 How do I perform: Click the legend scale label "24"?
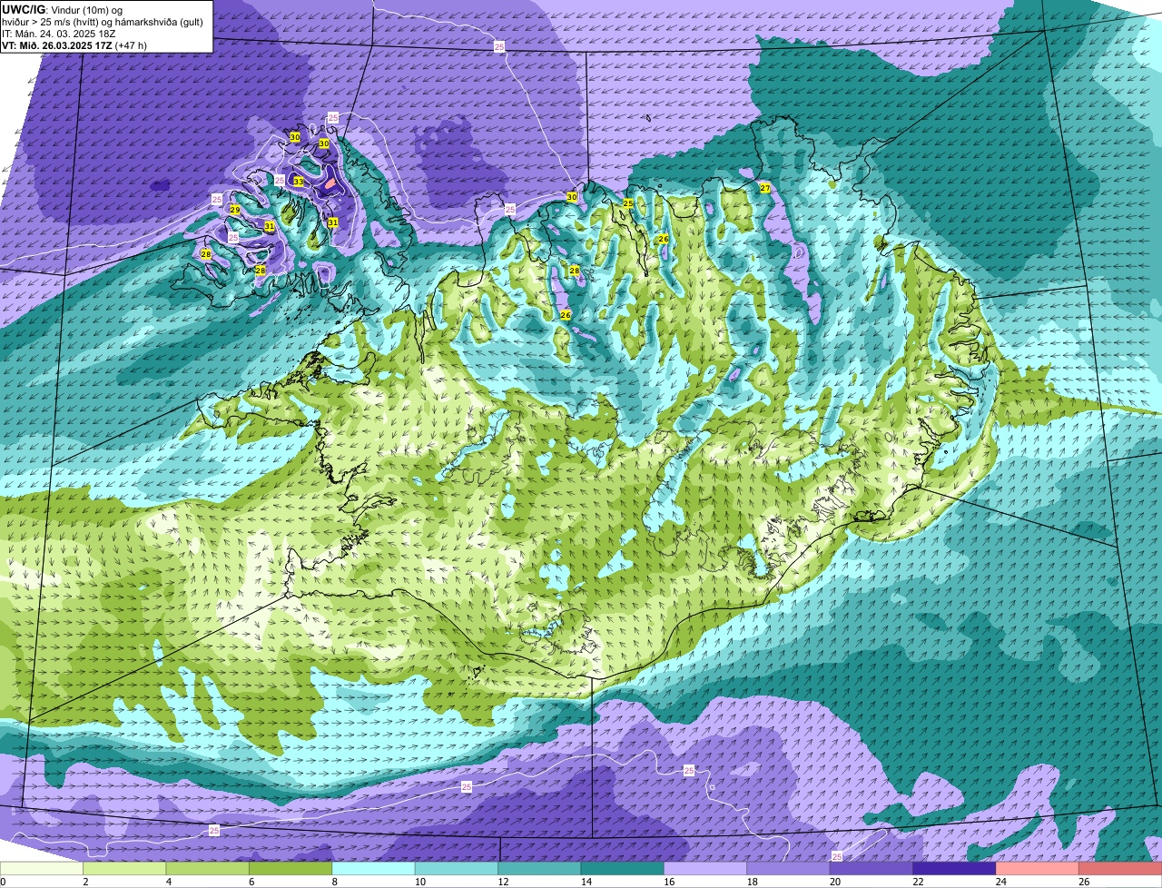[1001, 882]
